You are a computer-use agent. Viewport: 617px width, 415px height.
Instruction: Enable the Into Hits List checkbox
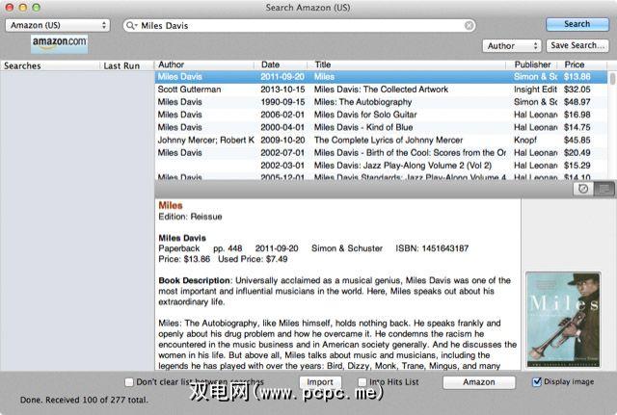coord(362,382)
